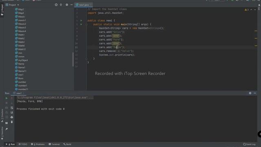Select number1 class in Project tree
This screenshot has height=147, width=261.
coord(21,86)
